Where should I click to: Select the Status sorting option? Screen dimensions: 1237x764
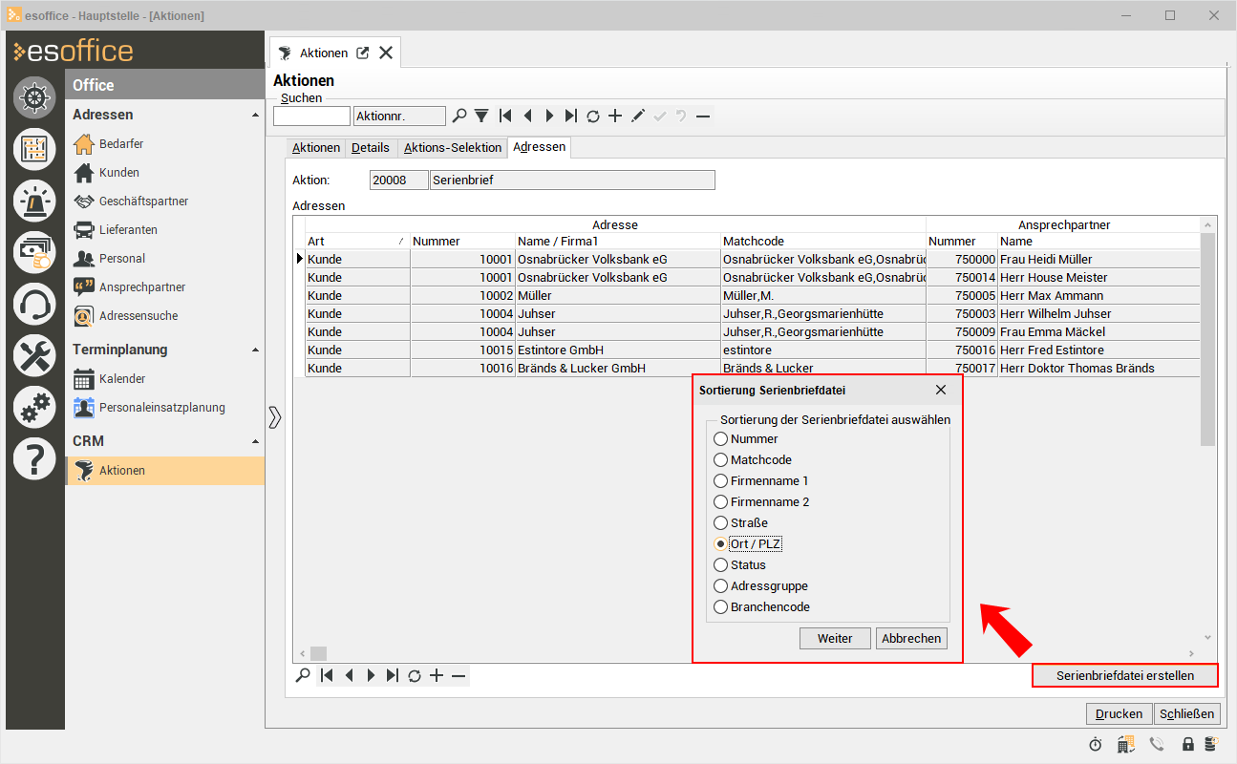coord(740,565)
